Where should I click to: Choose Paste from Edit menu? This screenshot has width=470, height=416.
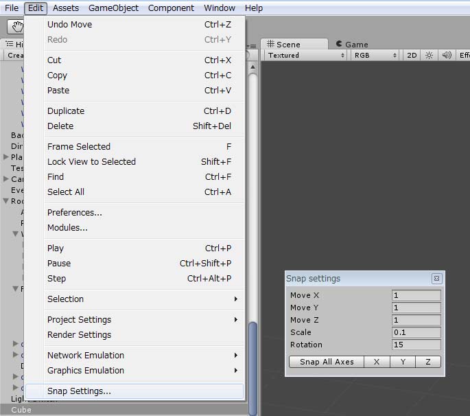click(135, 91)
